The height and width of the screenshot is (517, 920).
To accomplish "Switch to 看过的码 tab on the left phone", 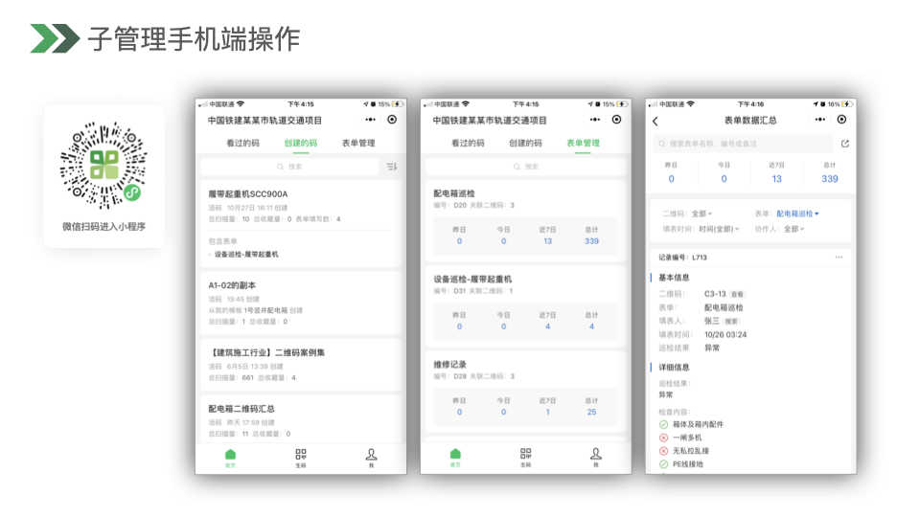I will pyautogui.click(x=242, y=143).
